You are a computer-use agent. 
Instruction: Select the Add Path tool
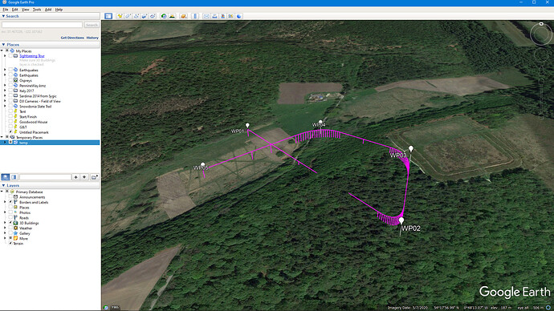(x=136, y=16)
